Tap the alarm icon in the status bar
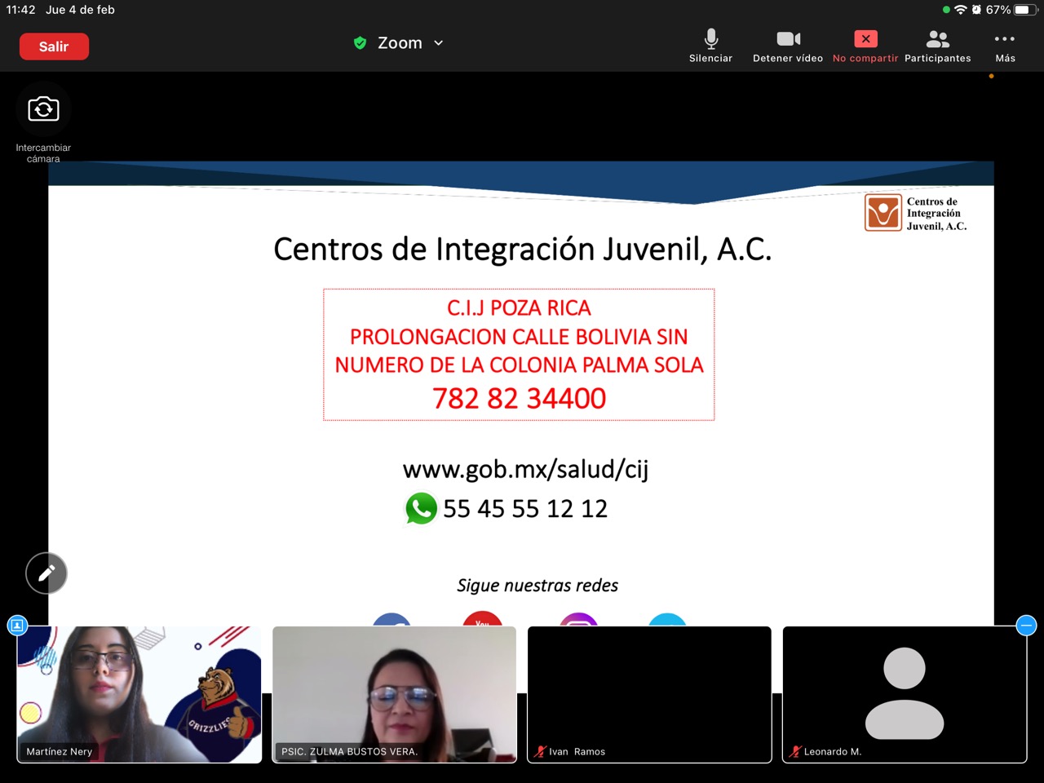The width and height of the screenshot is (1044, 783). pos(976,10)
